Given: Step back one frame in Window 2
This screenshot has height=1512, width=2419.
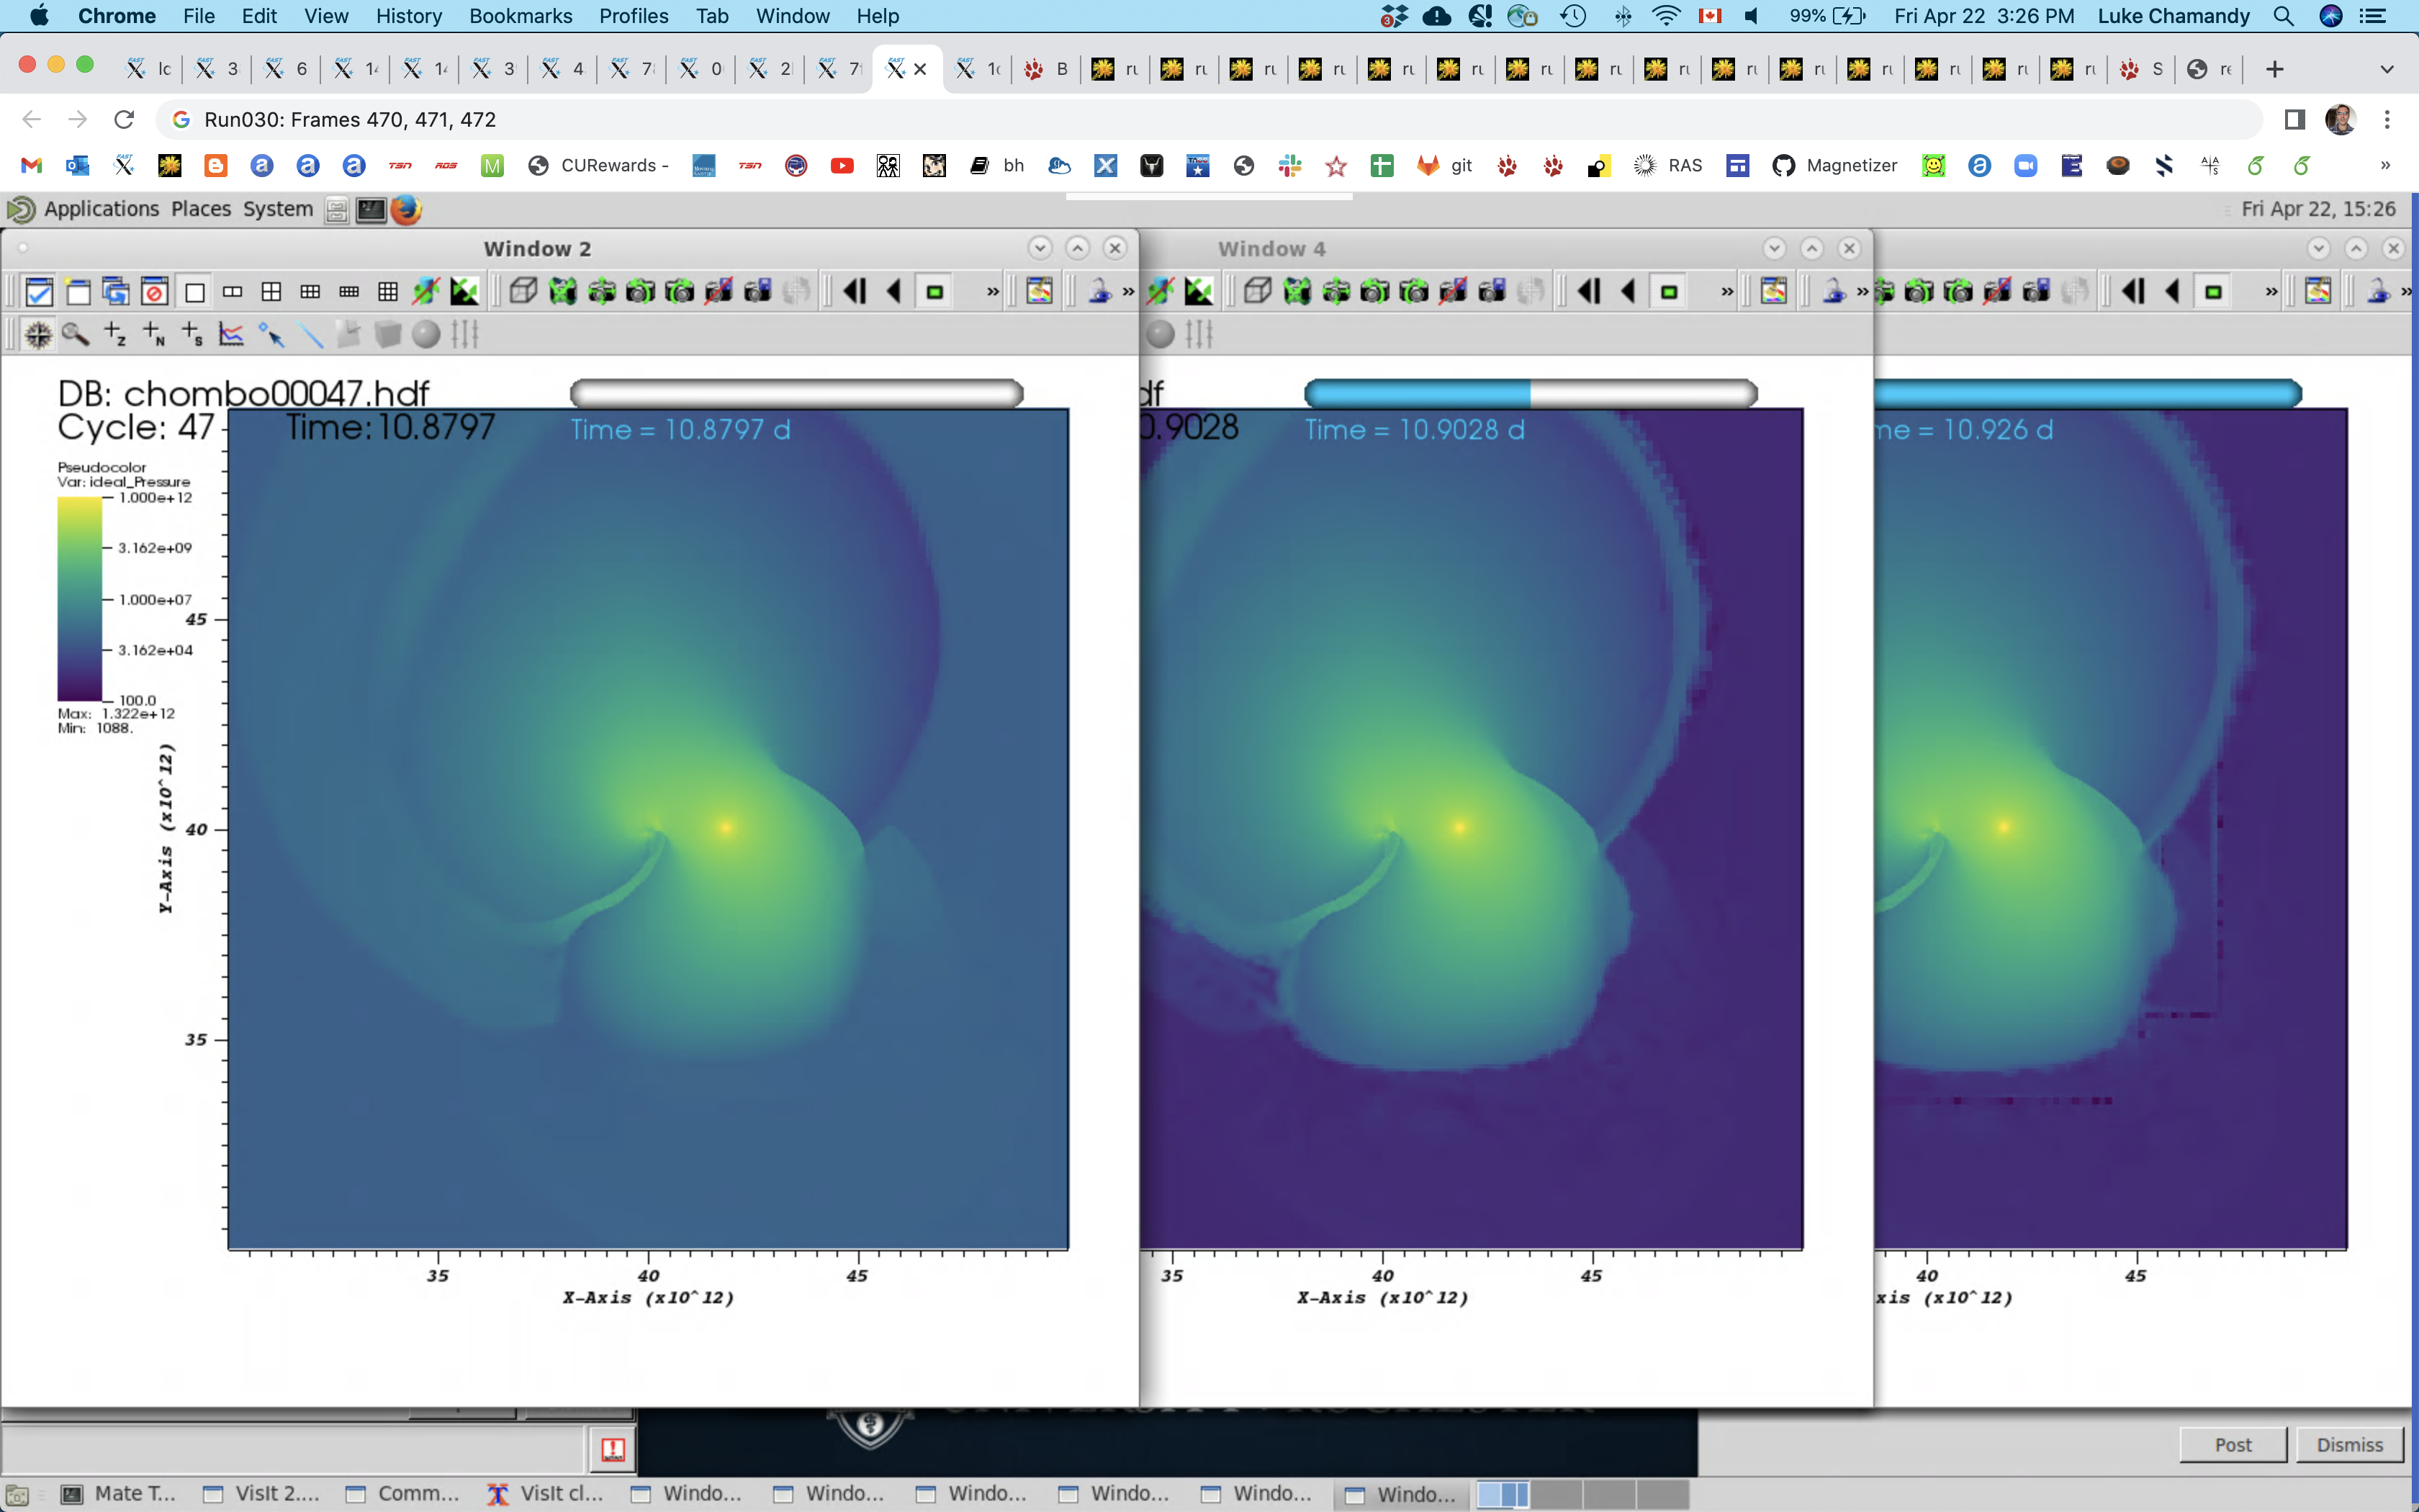Looking at the screenshot, I should (x=855, y=292).
